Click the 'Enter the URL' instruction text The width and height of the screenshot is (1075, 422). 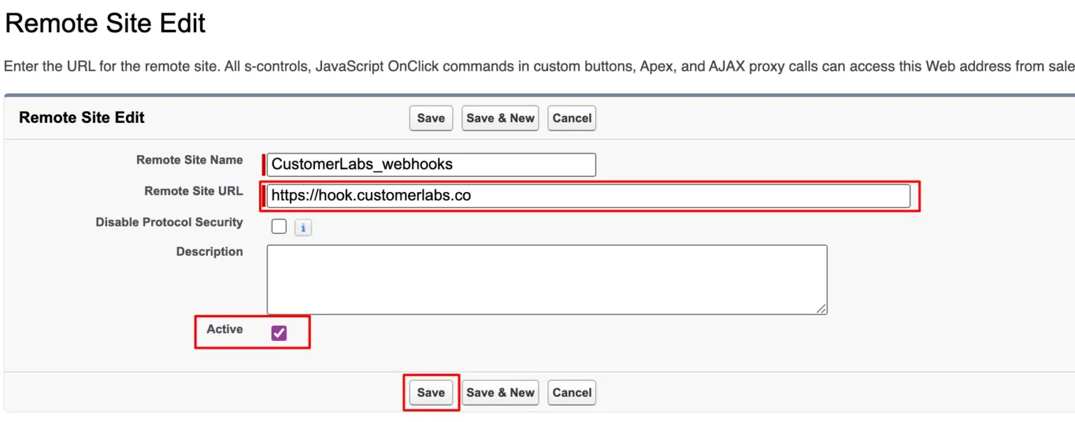(x=539, y=67)
